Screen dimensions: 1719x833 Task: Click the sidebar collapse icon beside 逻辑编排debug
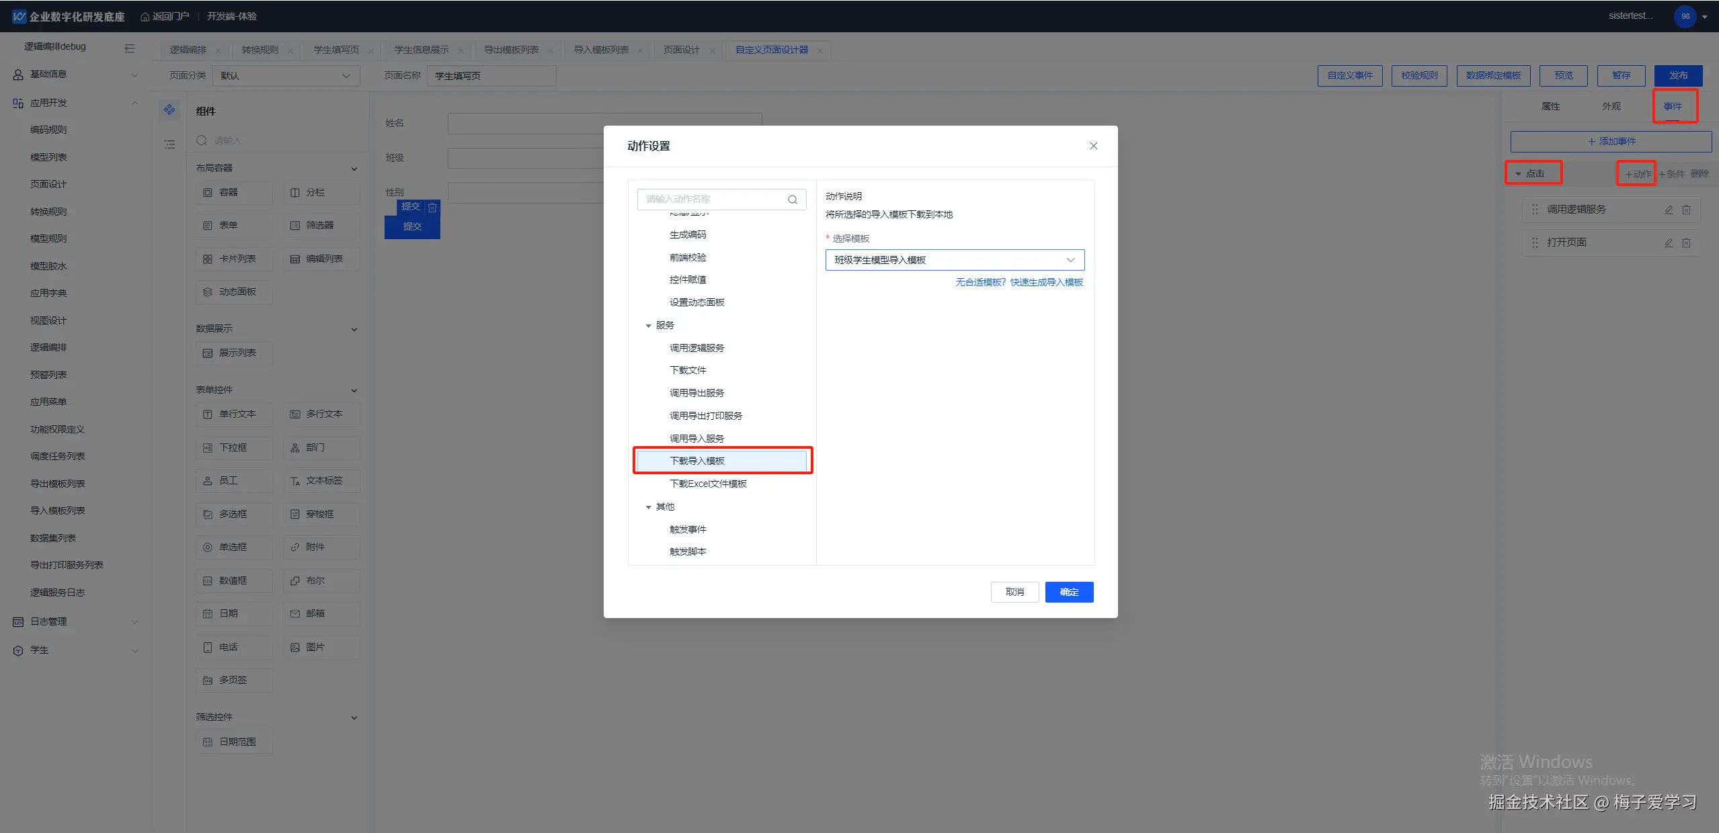[130, 48]
